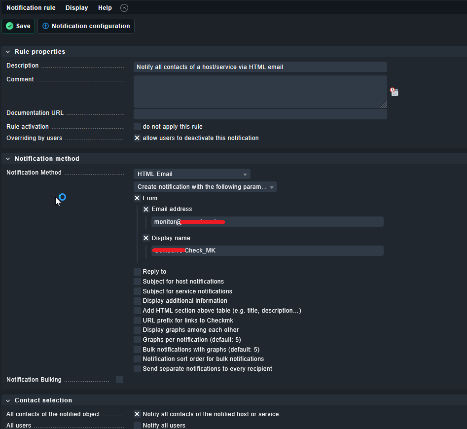The height and width of the screenshot is (429, 467).
Task: Check Display graphs among each other
Action: 137,330
